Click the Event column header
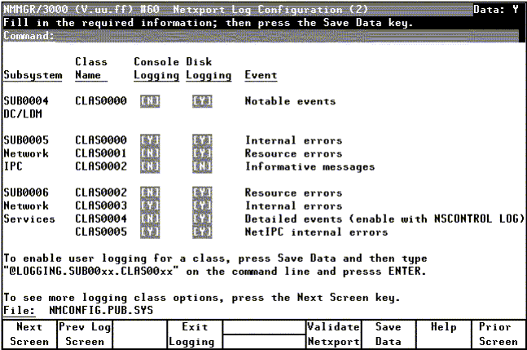527x350 pixels. pos(261,75)
